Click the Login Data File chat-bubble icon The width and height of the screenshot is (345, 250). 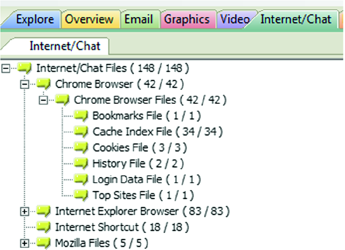[81, 179]
